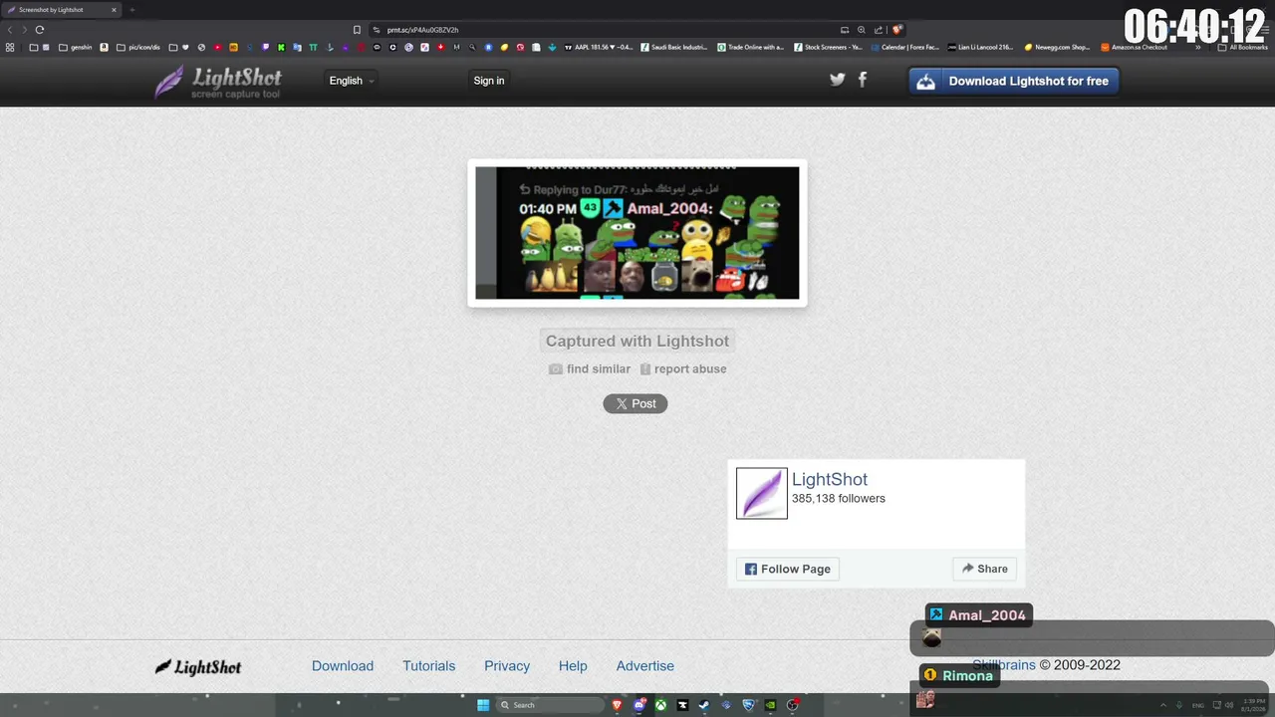Open Steam from the taskbar
This screenshot has height=717, width=1275.
pos(704,705)
